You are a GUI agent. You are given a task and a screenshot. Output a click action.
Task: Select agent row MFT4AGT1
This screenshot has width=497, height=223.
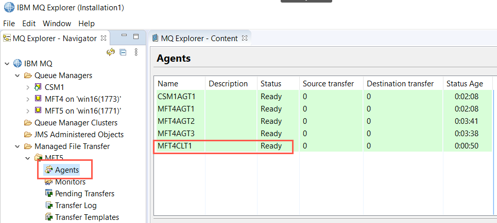[x=323, y=109]
